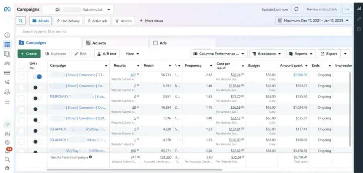Open the three-dot more options menu
363x173 pixels.
347,10
